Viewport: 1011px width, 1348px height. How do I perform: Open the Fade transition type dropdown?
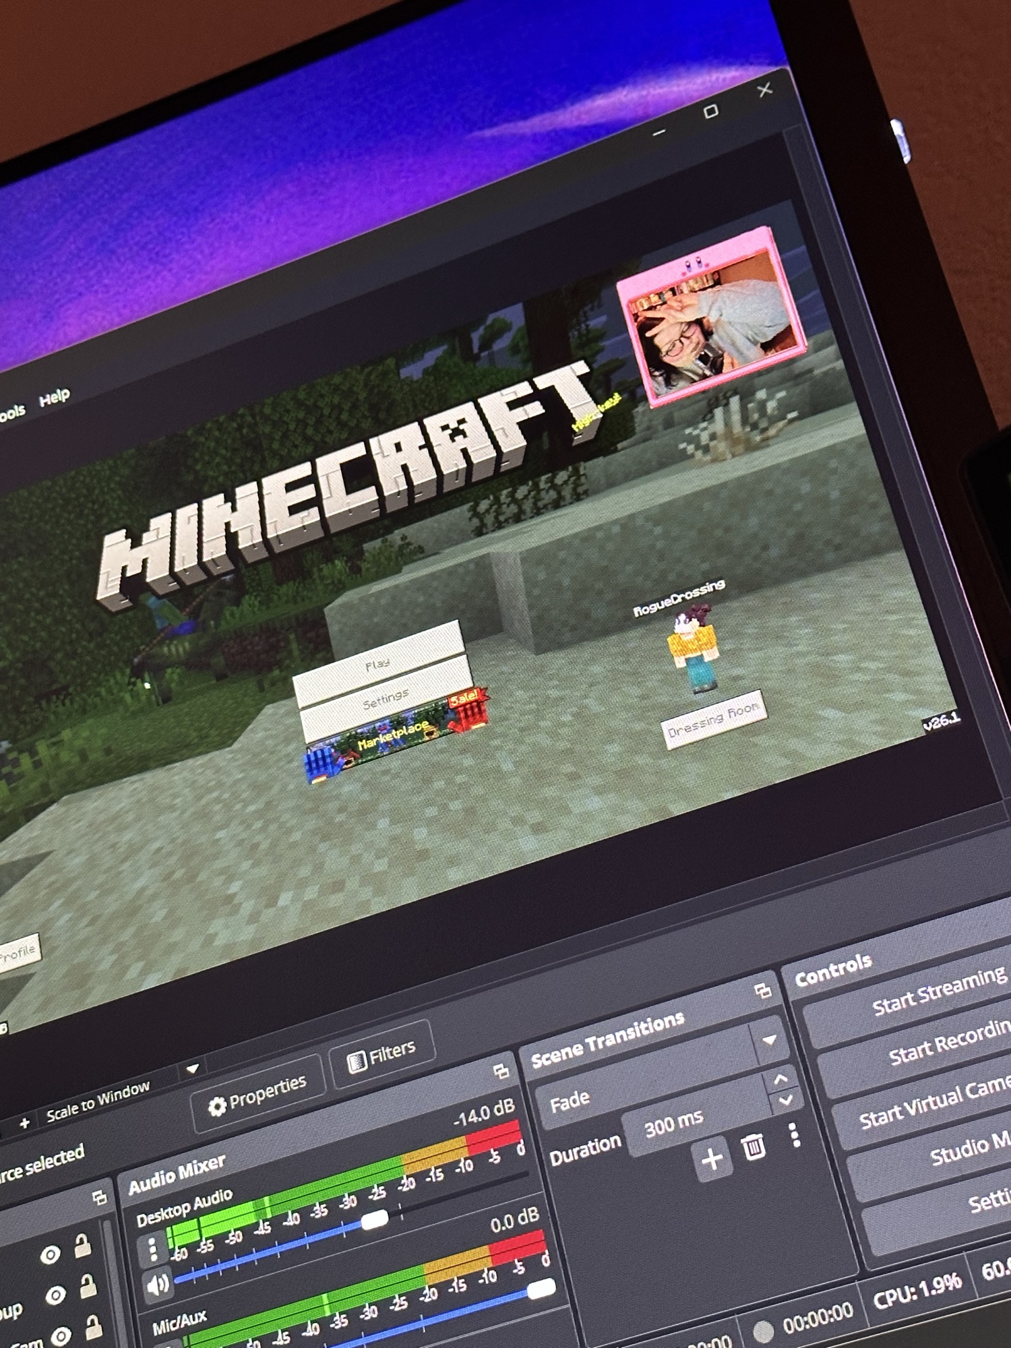(x=769, y=1040)
